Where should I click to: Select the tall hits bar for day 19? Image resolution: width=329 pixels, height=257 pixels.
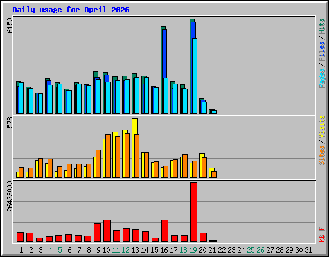pos(192,66)
